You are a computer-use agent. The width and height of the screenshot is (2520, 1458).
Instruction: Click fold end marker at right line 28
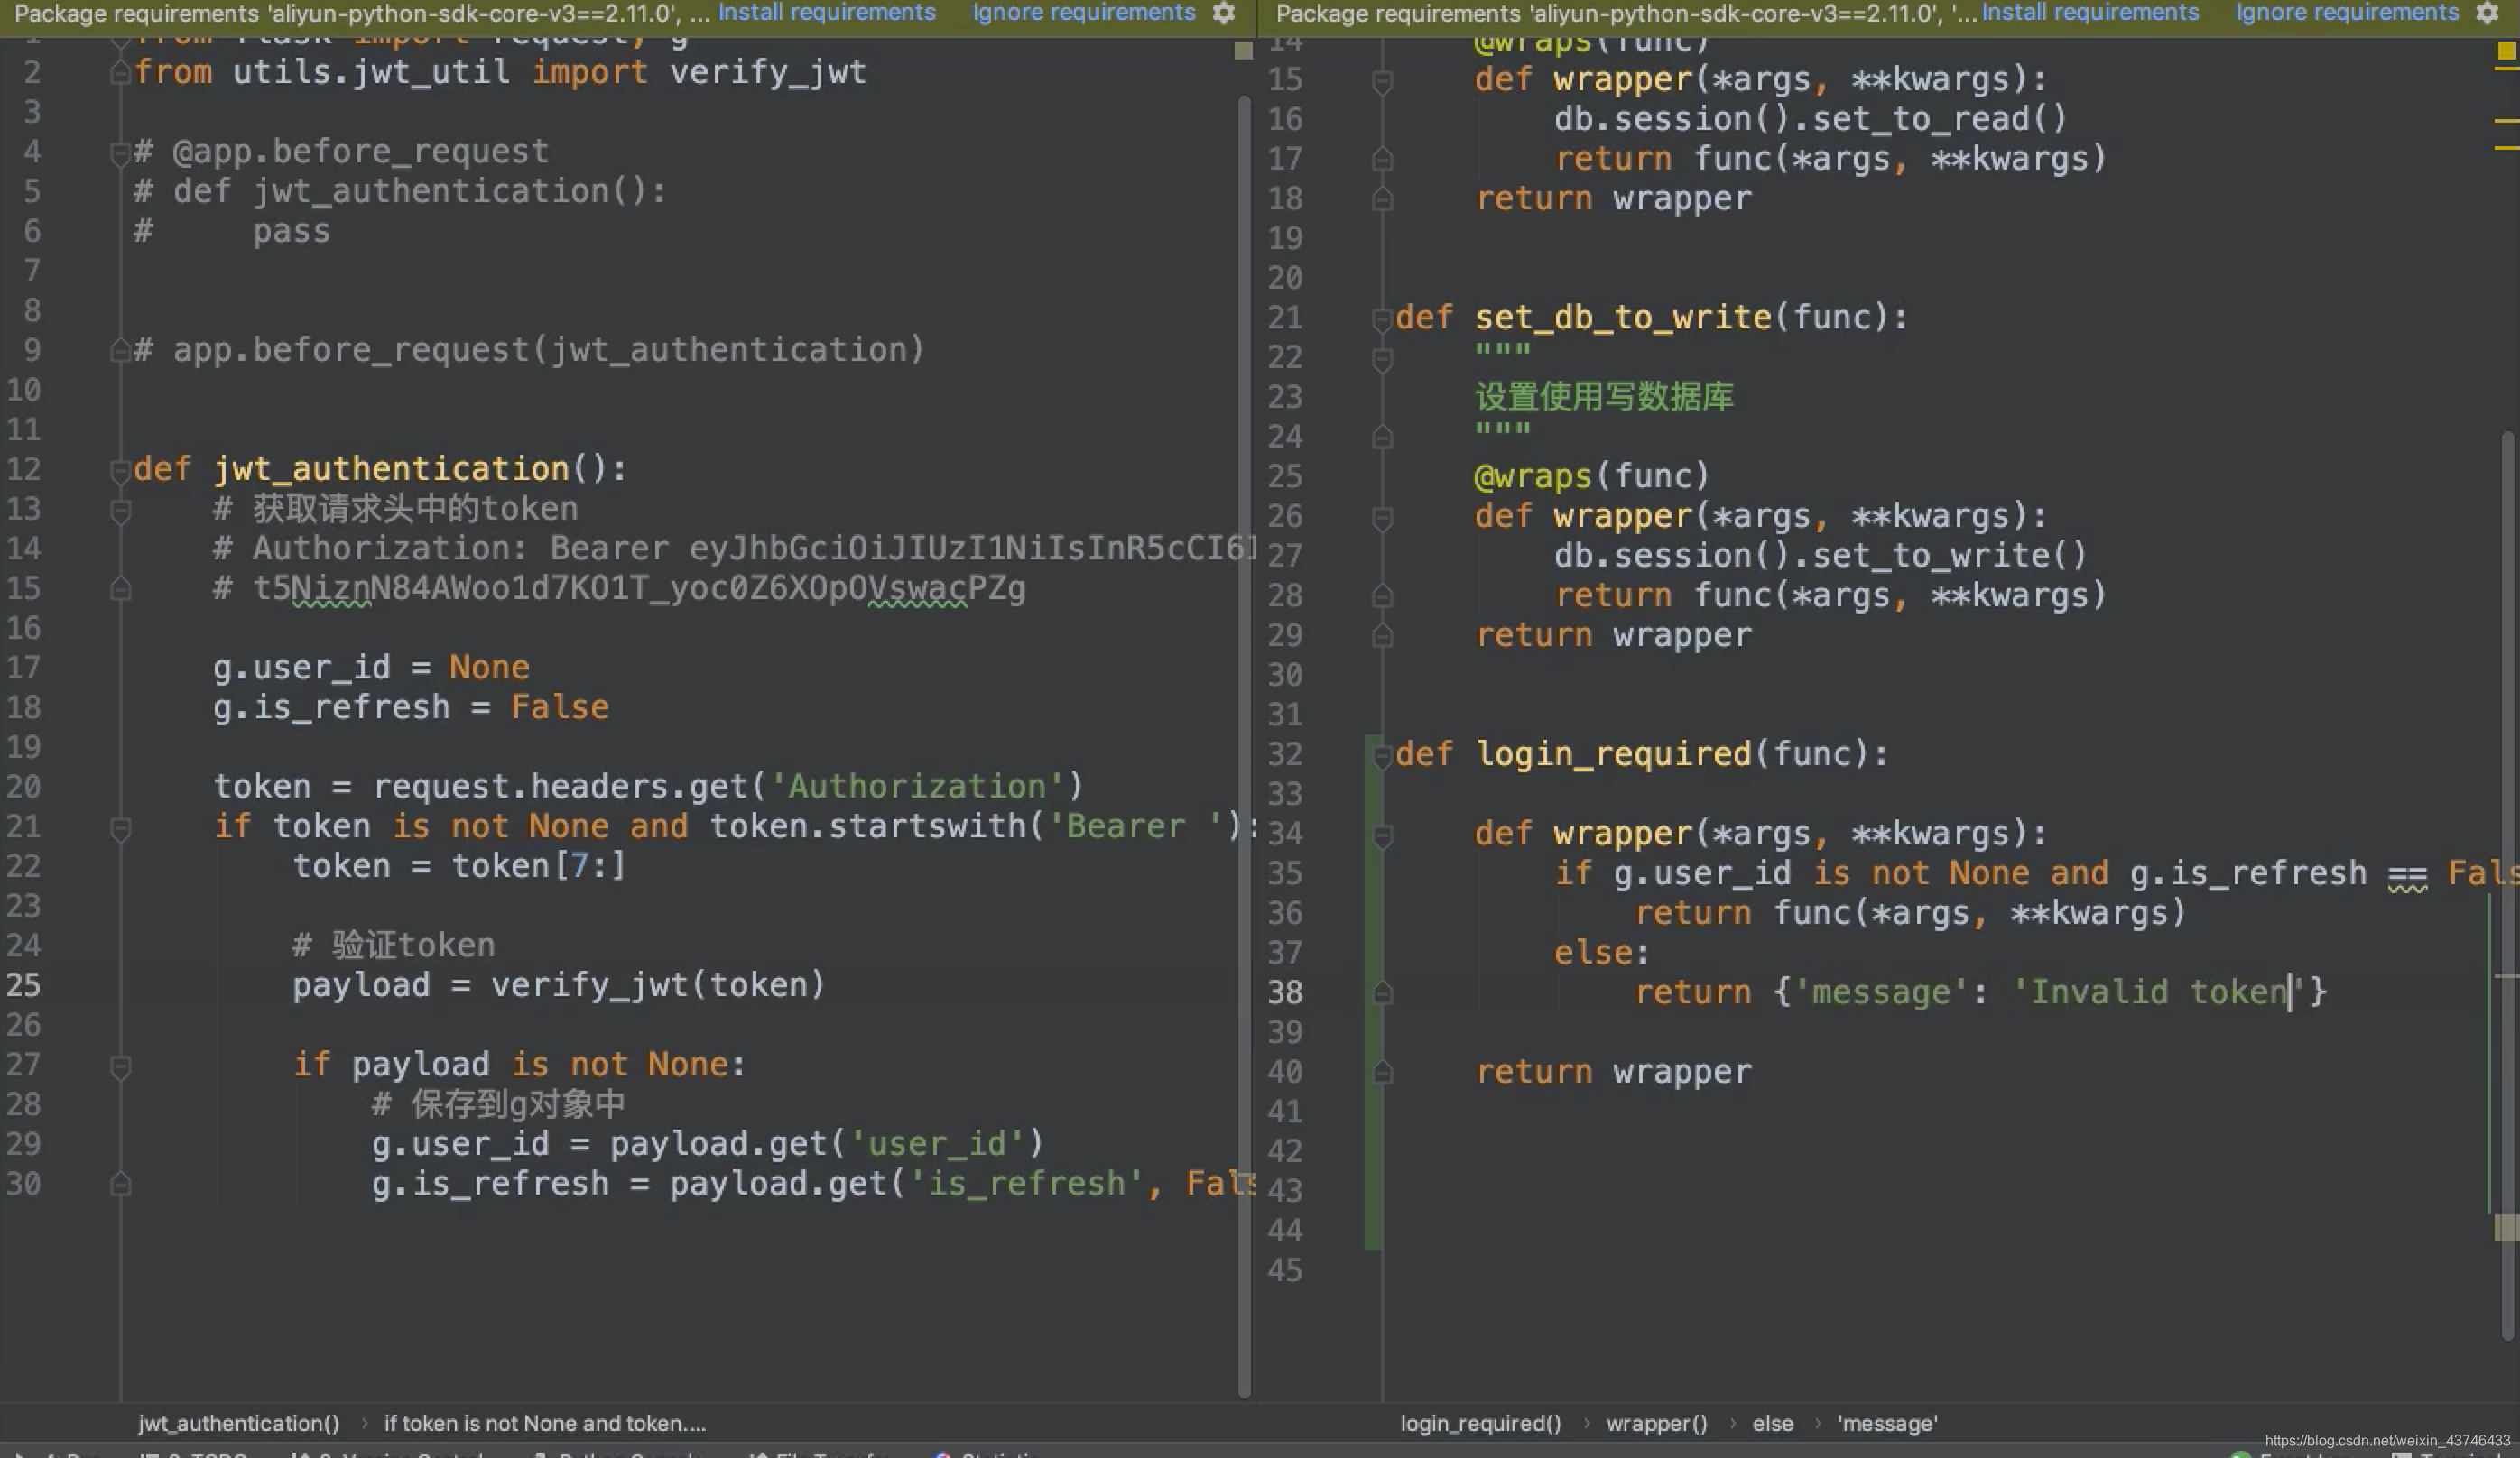pos(1382,596)
